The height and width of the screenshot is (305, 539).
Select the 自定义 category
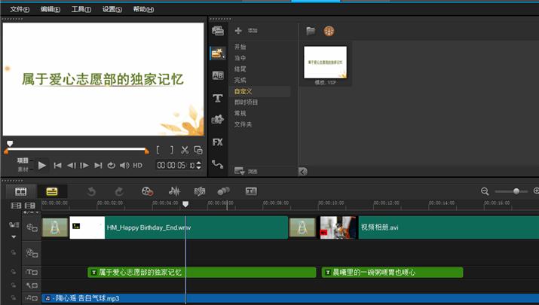pyautogui.click(x=243, y=91)
